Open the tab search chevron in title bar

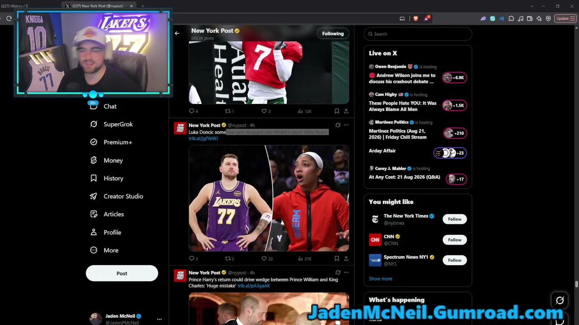[532, 6]
